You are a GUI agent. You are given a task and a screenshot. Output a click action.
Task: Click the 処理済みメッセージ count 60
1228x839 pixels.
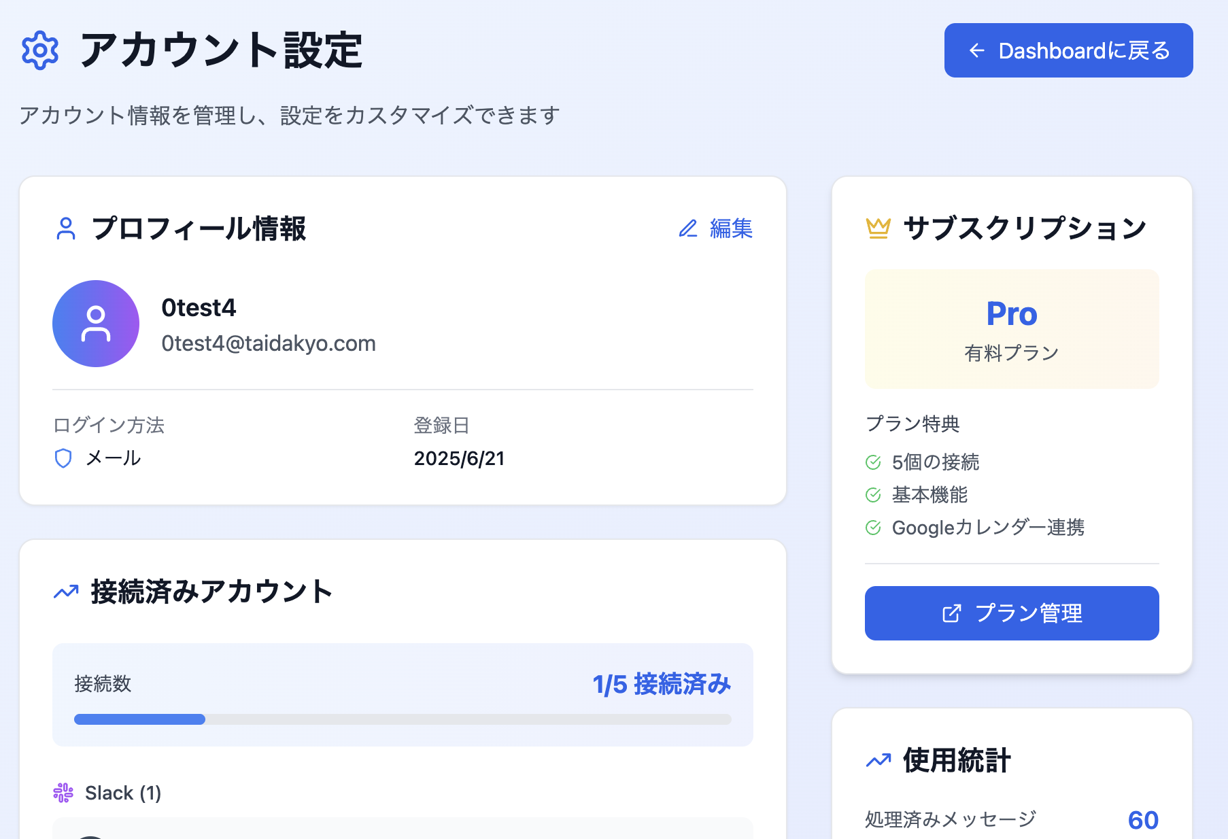click(x=1142, y=820)
